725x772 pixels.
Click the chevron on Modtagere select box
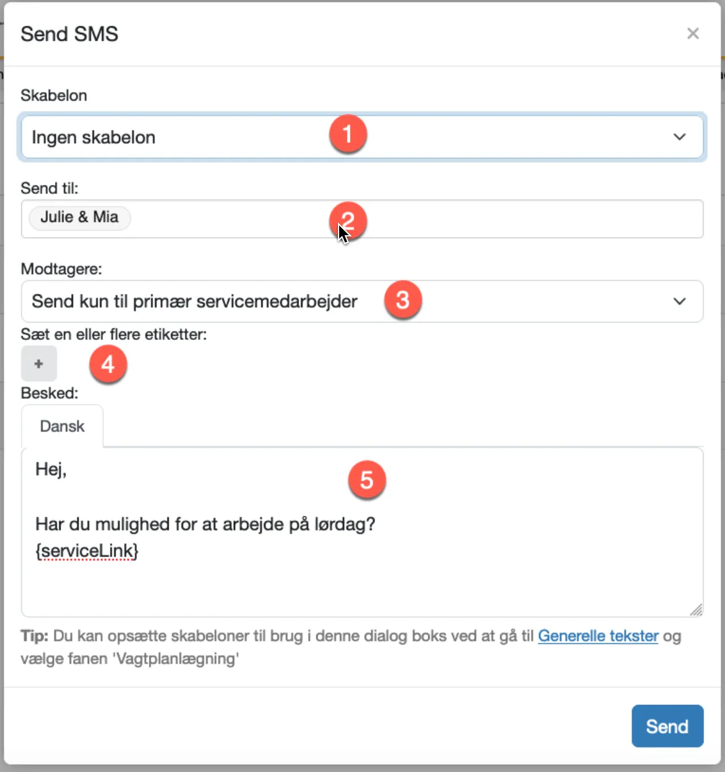(680, 301)
